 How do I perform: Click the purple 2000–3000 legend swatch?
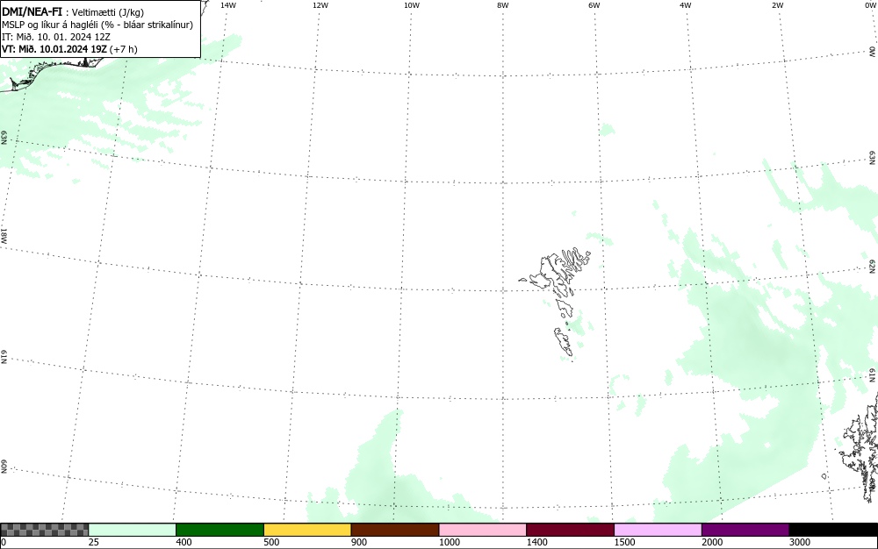click(x=745, y=530)
